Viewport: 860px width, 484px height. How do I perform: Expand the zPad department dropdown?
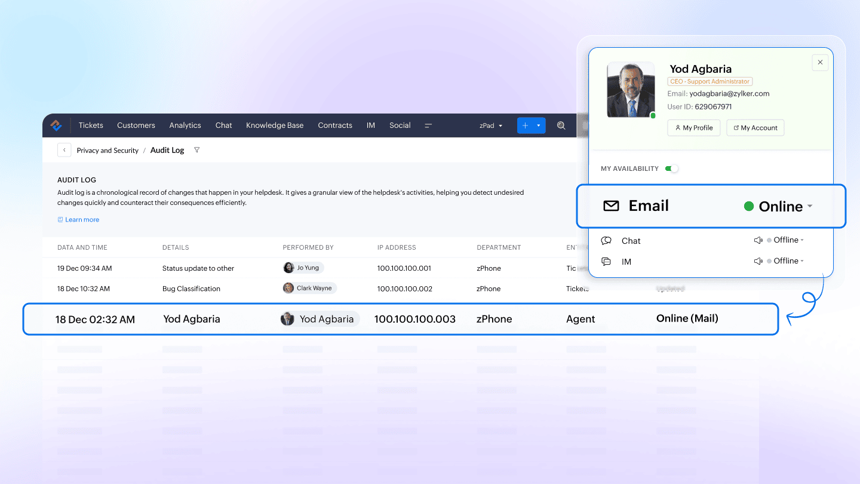click(x=491, y=125)
